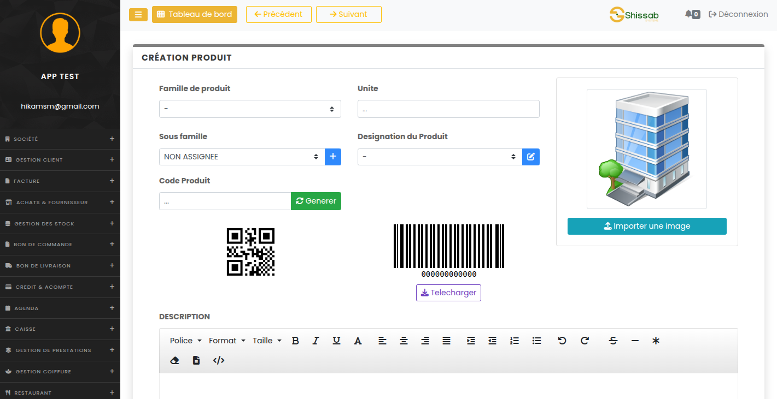Go forward with the Suivant button

pyautogui.click(x=349, y=14)
